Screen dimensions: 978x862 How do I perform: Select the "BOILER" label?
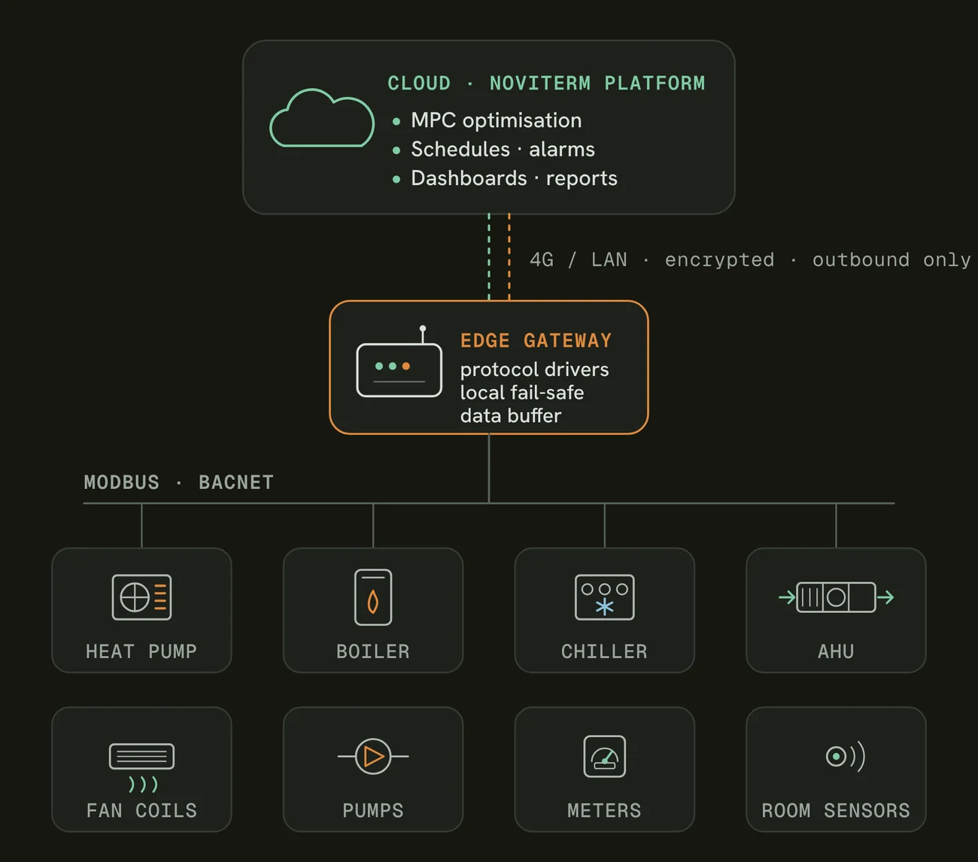[x=373, y=651]
